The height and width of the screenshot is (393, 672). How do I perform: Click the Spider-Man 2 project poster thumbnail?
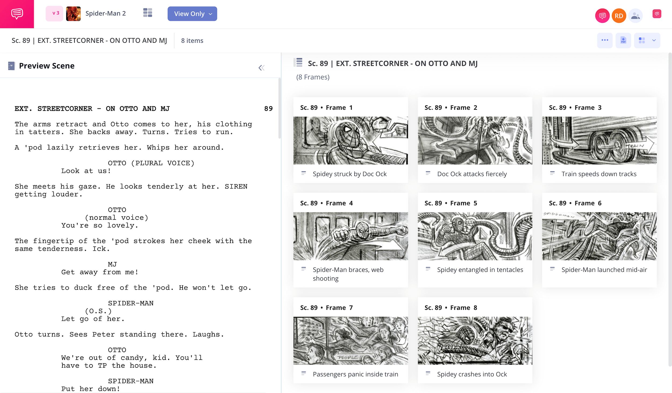tap(73, 13)
